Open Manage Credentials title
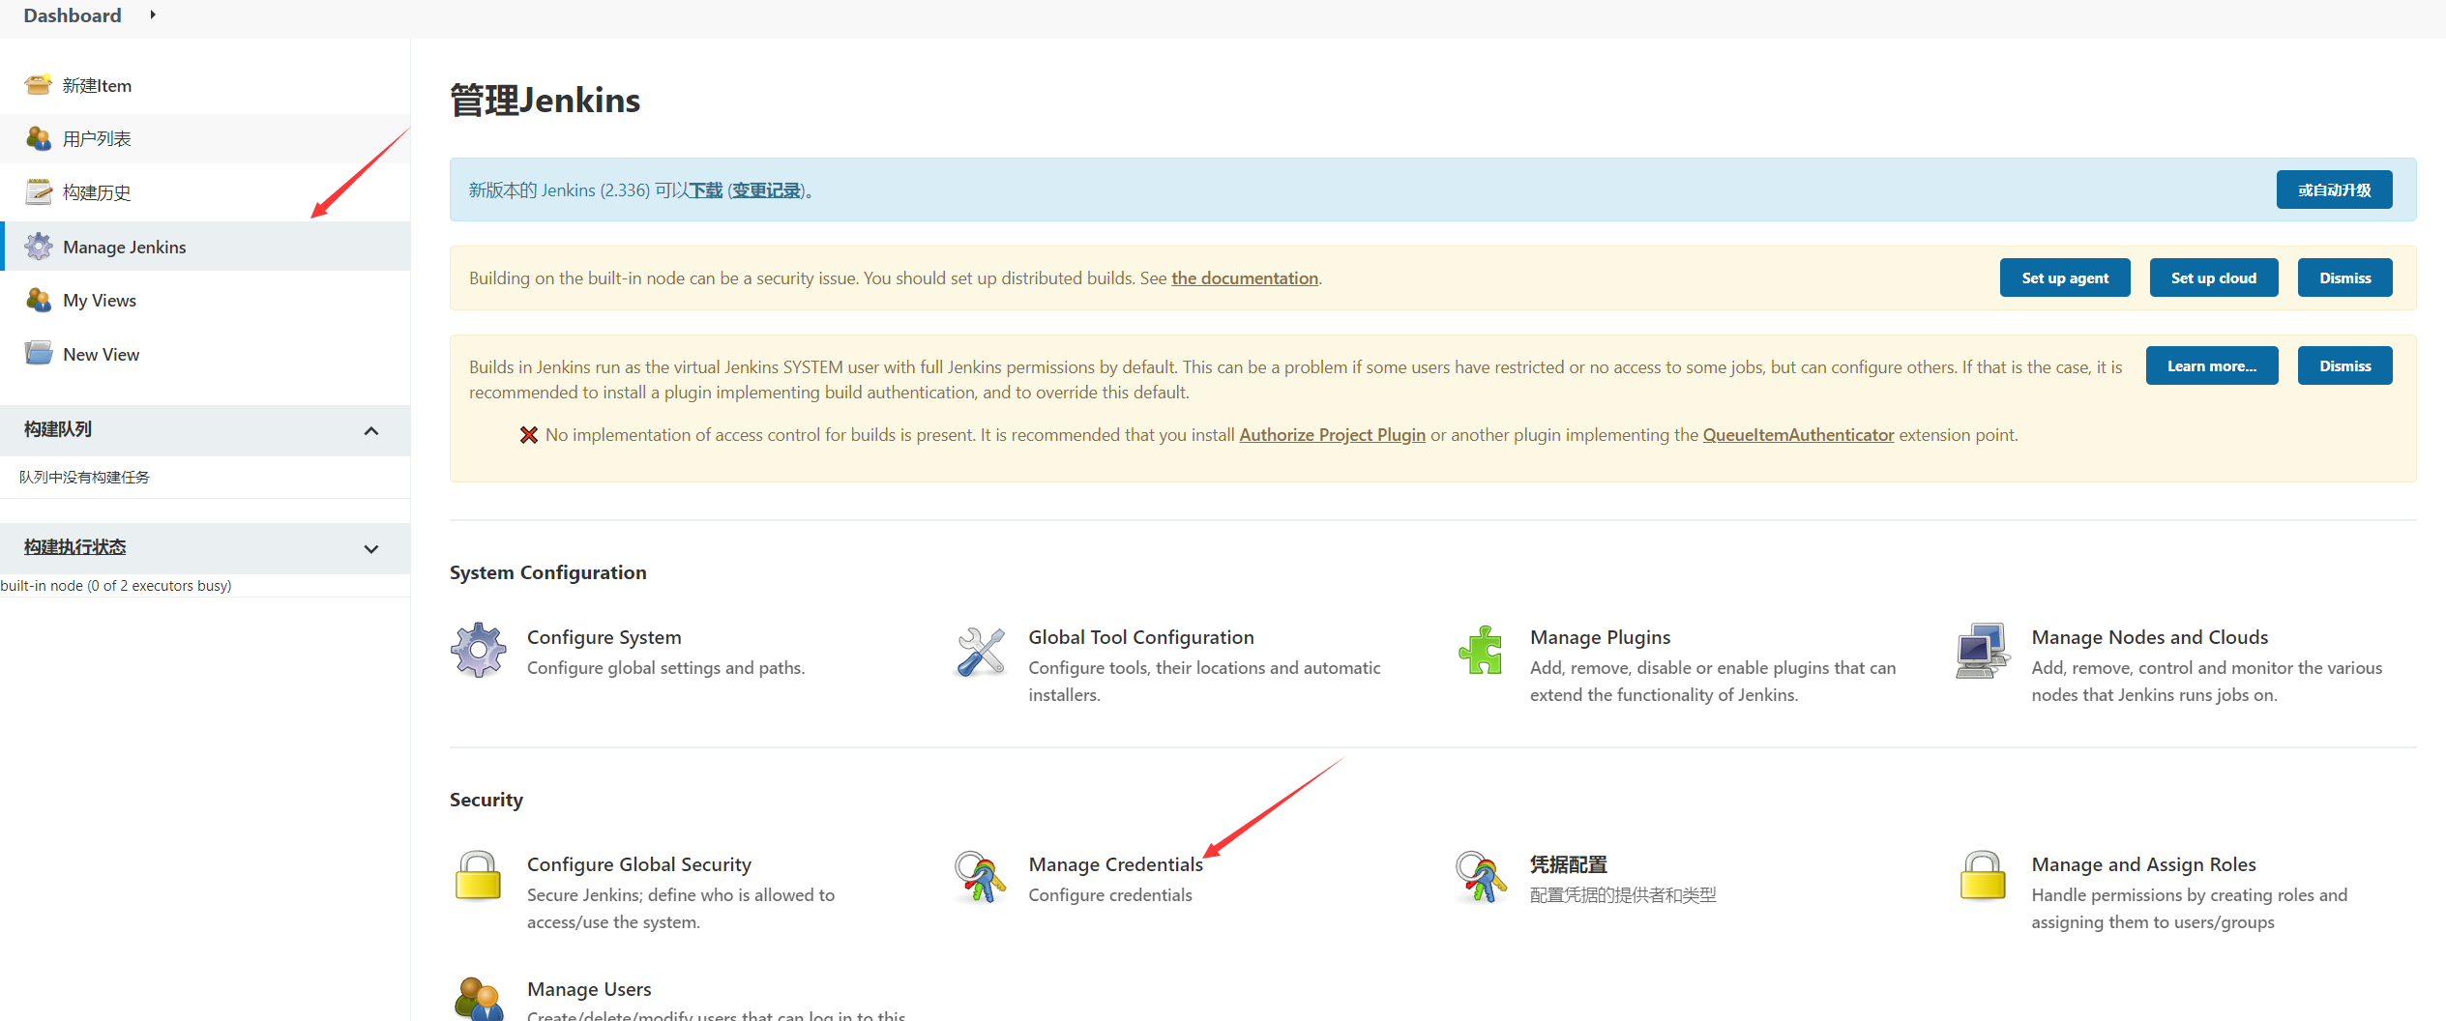 (1115, 864)
